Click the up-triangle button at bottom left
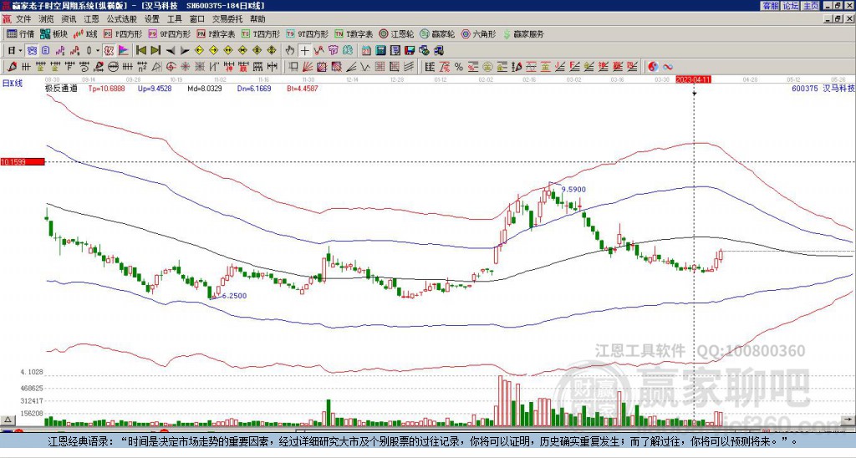Screen dimensions: 856x458 [8, 420]
